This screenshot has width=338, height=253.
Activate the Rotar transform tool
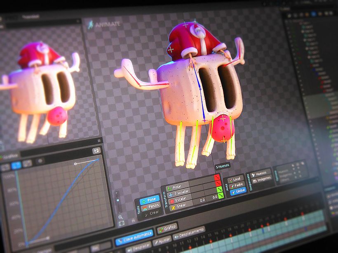(x=177, y=187)
